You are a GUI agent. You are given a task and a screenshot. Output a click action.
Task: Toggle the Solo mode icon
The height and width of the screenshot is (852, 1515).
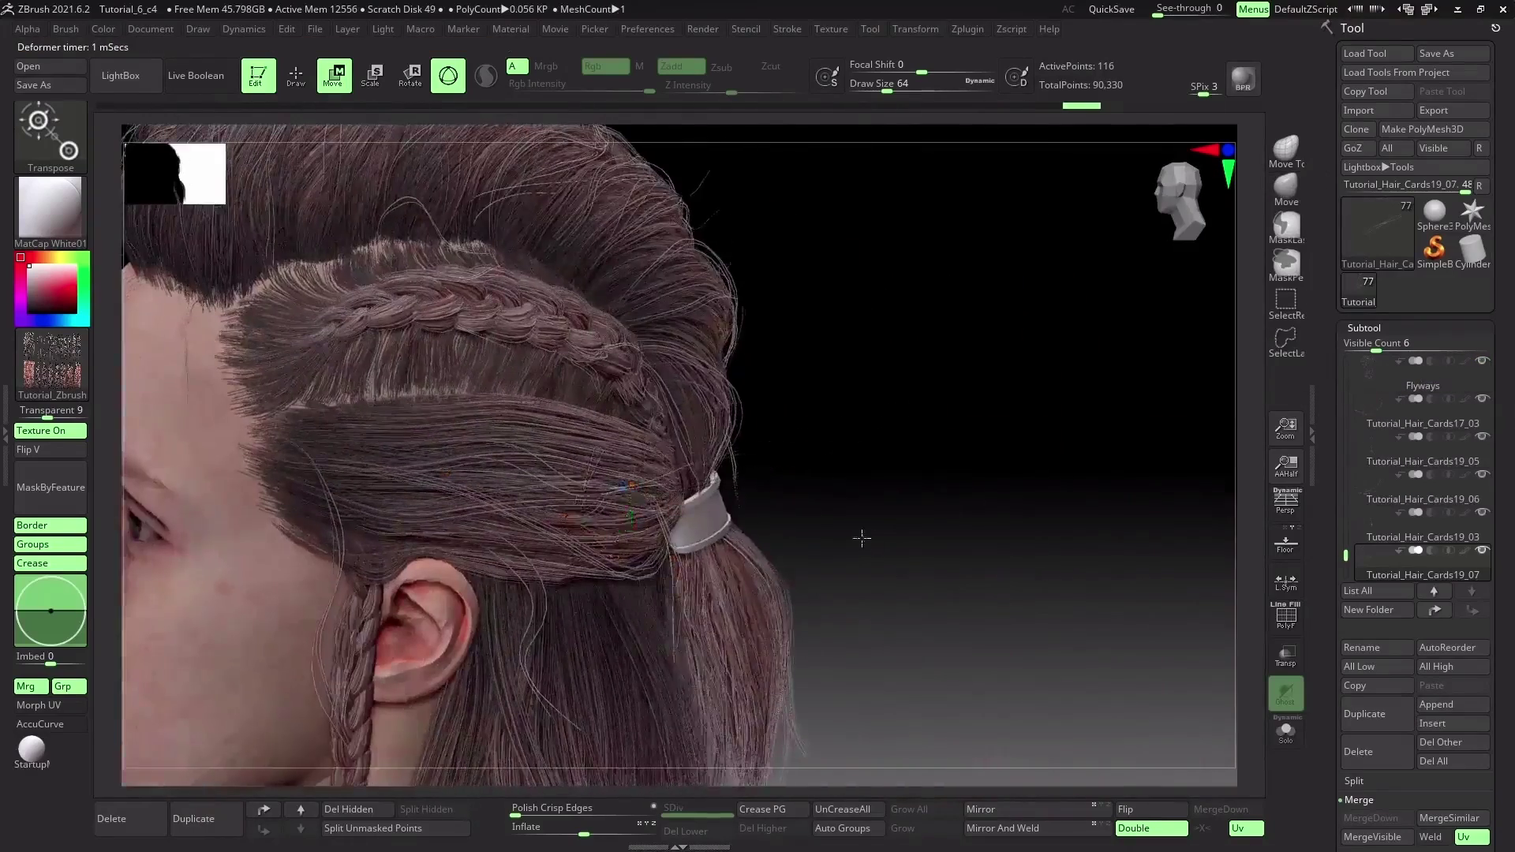tap(1285, 731)
